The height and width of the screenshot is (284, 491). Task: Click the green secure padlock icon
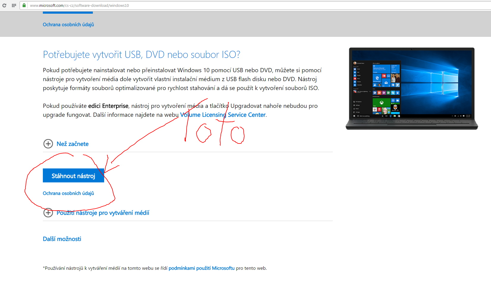(x=24, y=5)
